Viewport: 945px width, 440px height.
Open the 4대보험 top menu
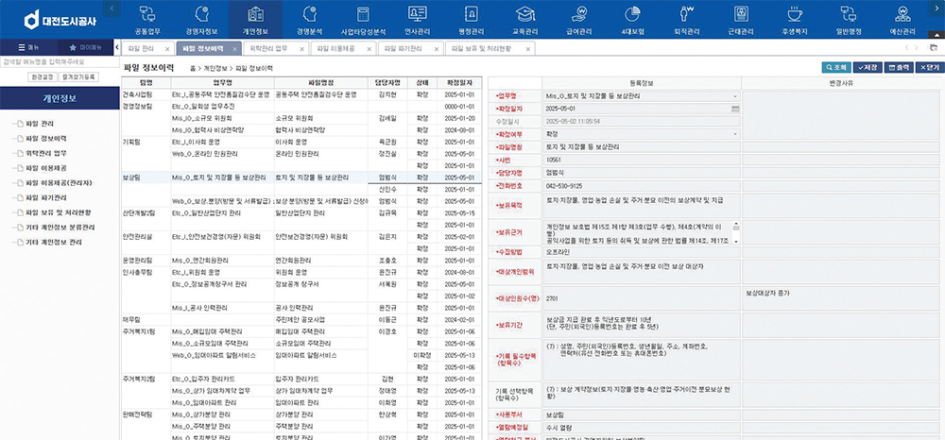[x=632, y=20]
